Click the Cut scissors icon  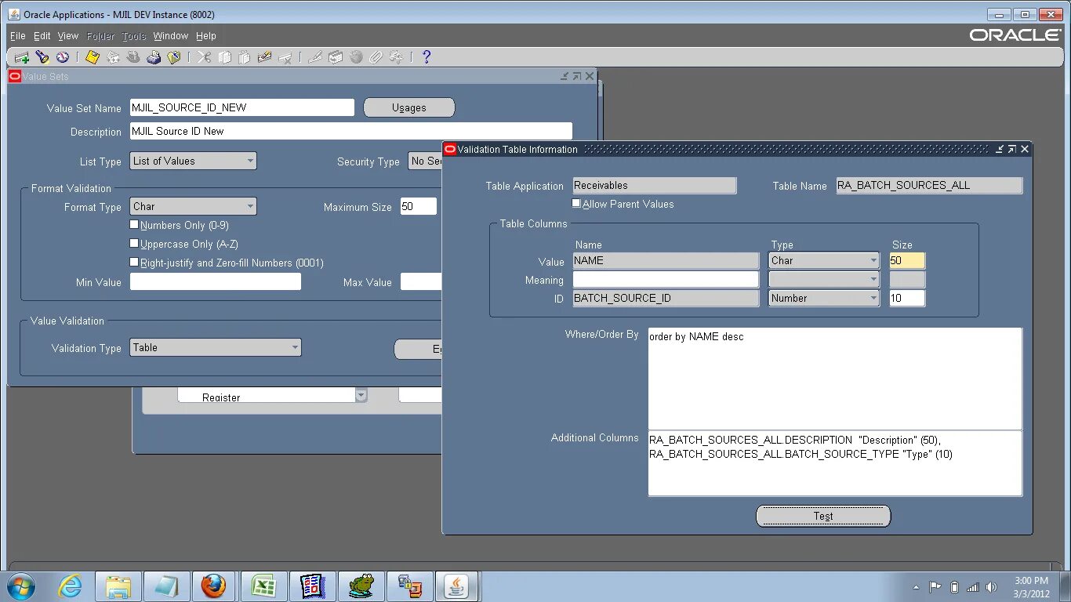click(x=204, y=57)
